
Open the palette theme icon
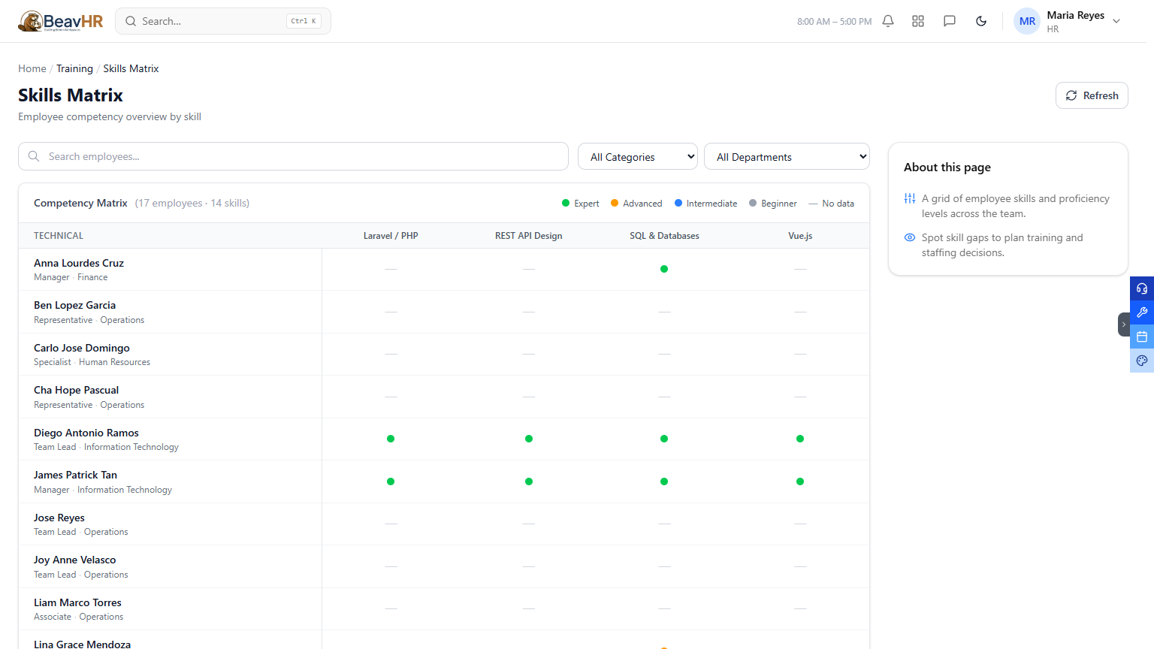click(1142, 361)
